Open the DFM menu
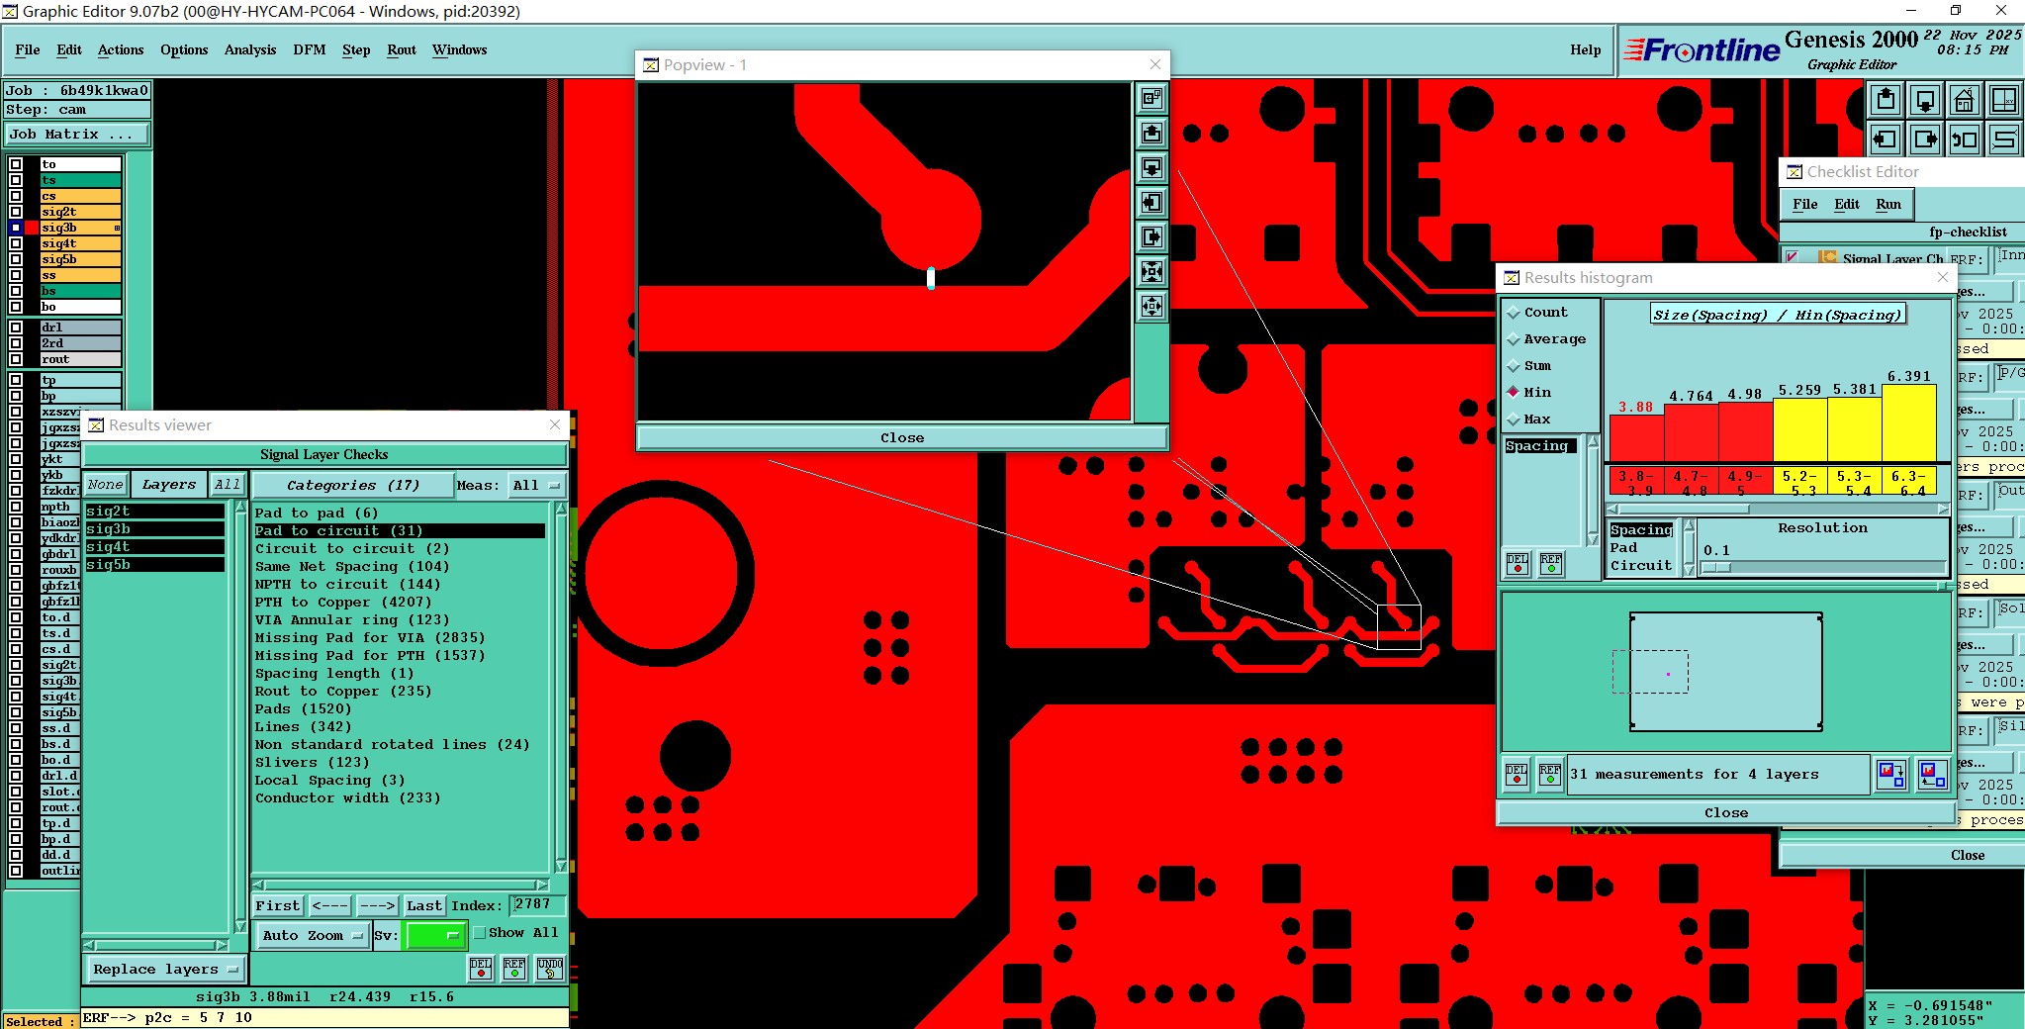Image resolution: width=2025 pixels, height=1029 pixels. click(x=310, y=49)
